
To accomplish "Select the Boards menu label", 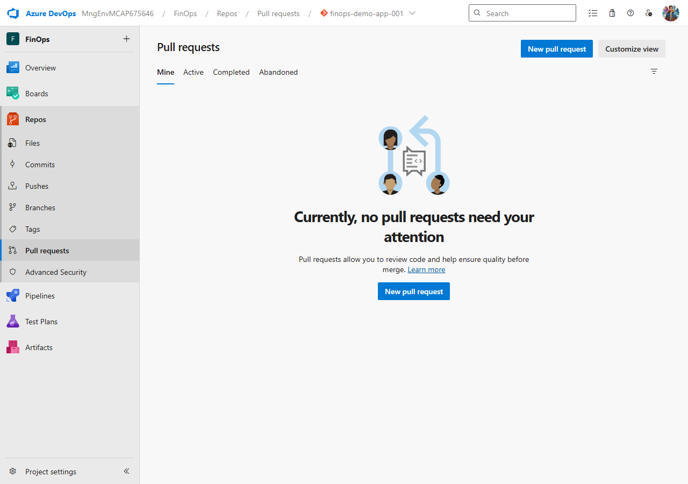I will (37, 94).
